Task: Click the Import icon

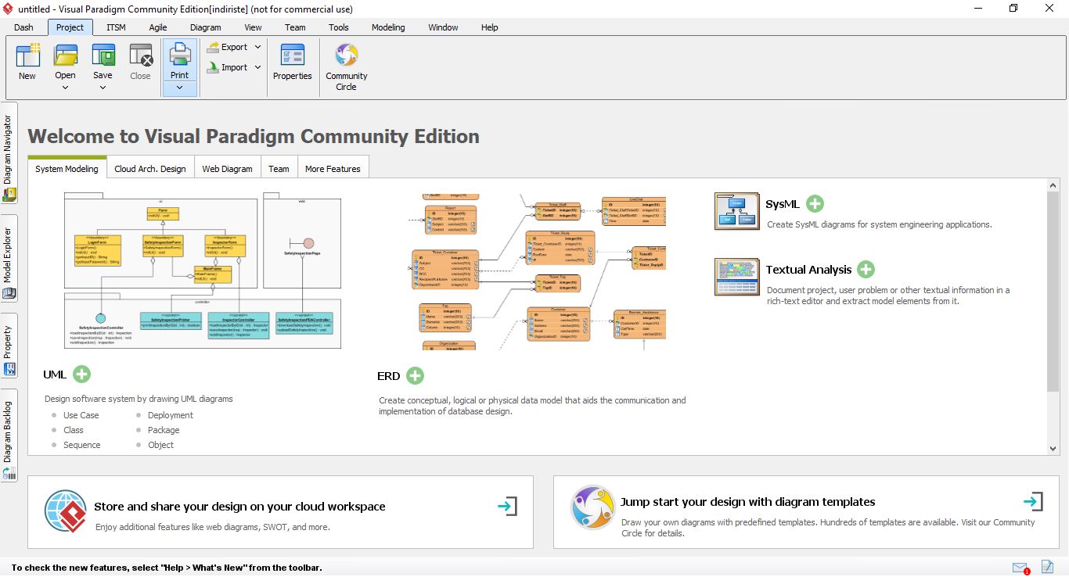Action: (x=213, y=67)
